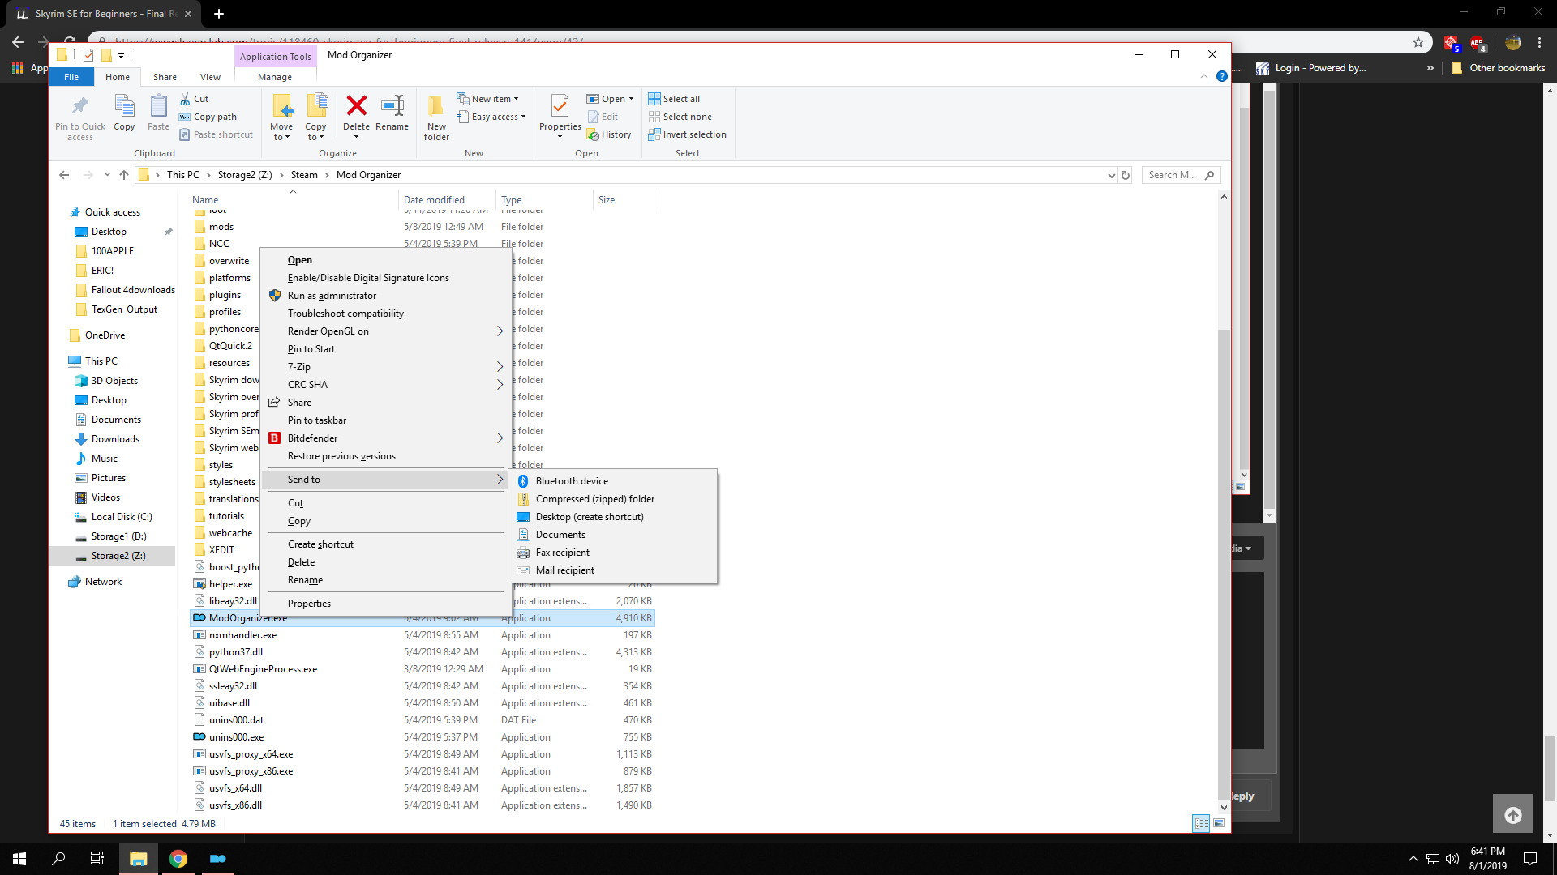This screenshot has height=875, width=1557.
Task: Click the scroll-to-top arrow button in browser page
Action: click(x=1513, y=815)
